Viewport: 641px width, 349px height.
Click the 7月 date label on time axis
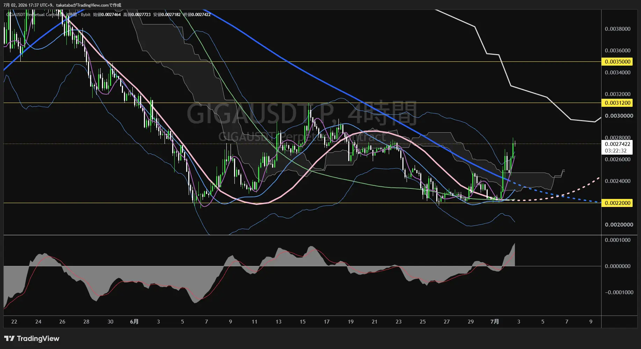pyautogui.click(x=495, y=322)
